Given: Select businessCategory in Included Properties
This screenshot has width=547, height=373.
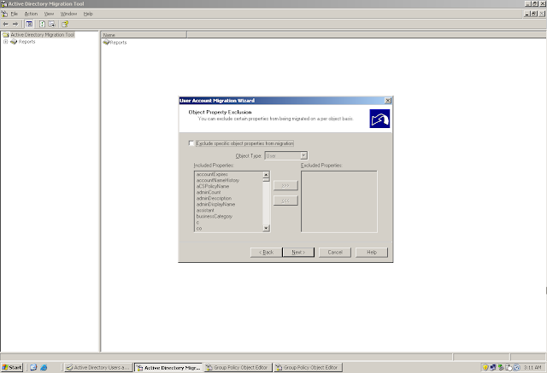Looking at the screenshot, I should click(215, 216).
